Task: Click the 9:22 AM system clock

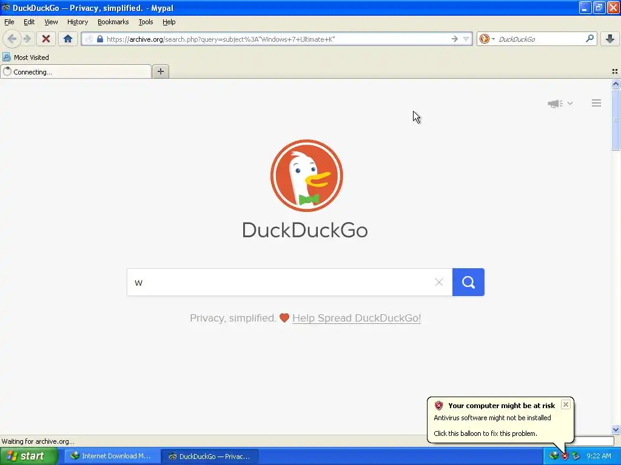Action: (x=599, y=457)
